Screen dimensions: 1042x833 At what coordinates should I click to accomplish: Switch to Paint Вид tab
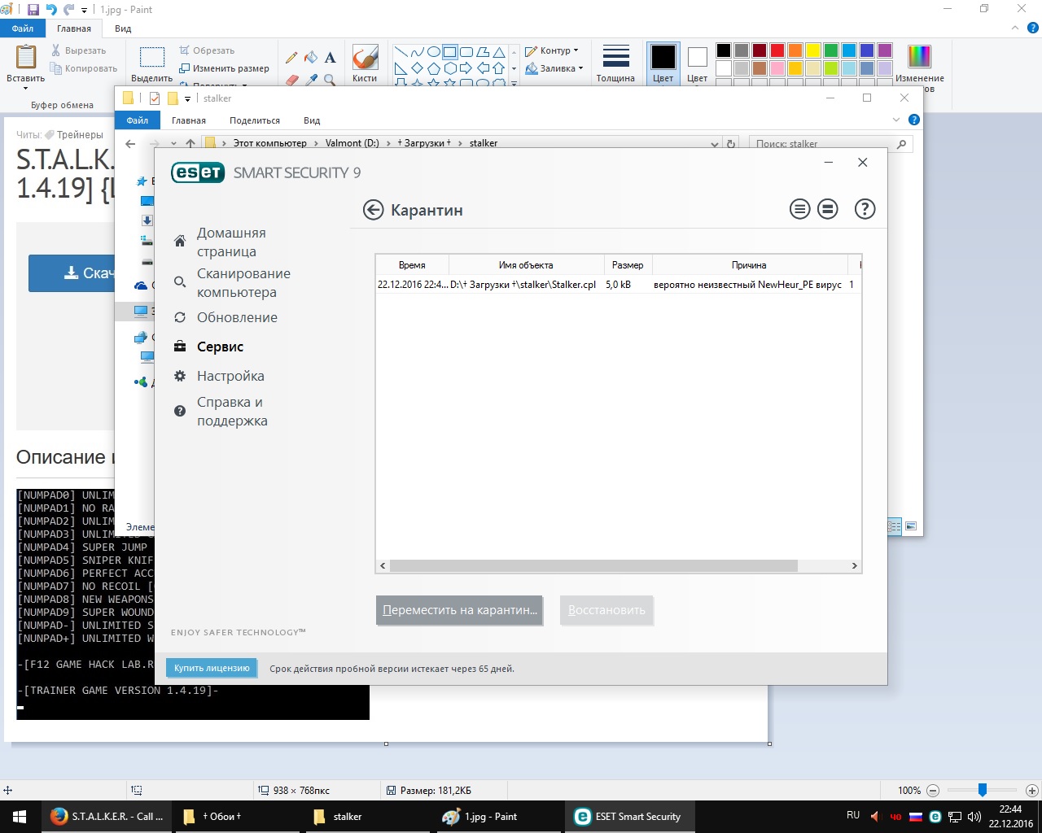[123, 28]
